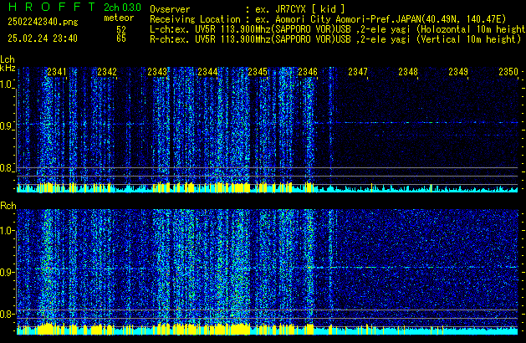This screenshot has width=526, height=343.
Task: Select the meteor count value 65
Action: pyautogui.click(x=121, y=38)
